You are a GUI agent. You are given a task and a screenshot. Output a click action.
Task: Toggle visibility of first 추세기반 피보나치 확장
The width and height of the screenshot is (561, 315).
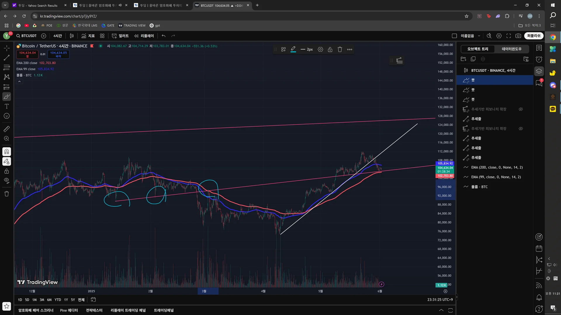click(x=521, y=109)
